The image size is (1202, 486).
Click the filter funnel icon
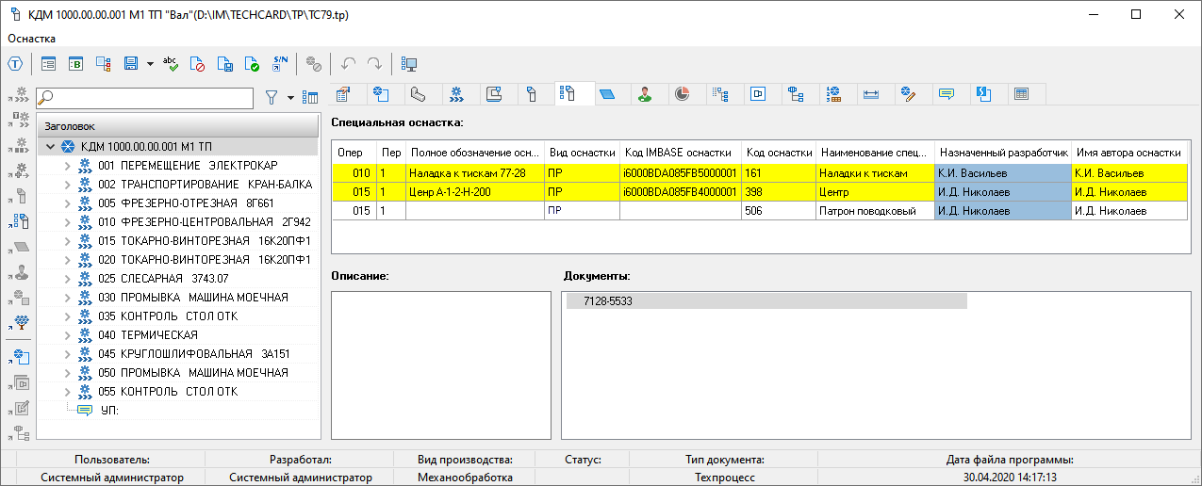click(x=272, y=97)
